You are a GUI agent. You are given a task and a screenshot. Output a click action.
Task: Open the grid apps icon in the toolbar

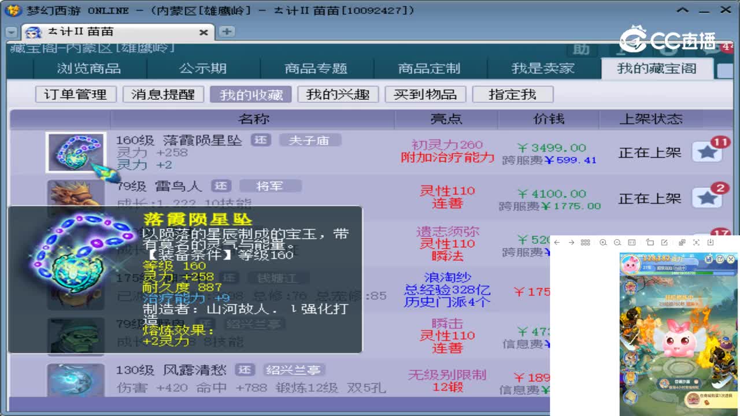tap(585, 243)
